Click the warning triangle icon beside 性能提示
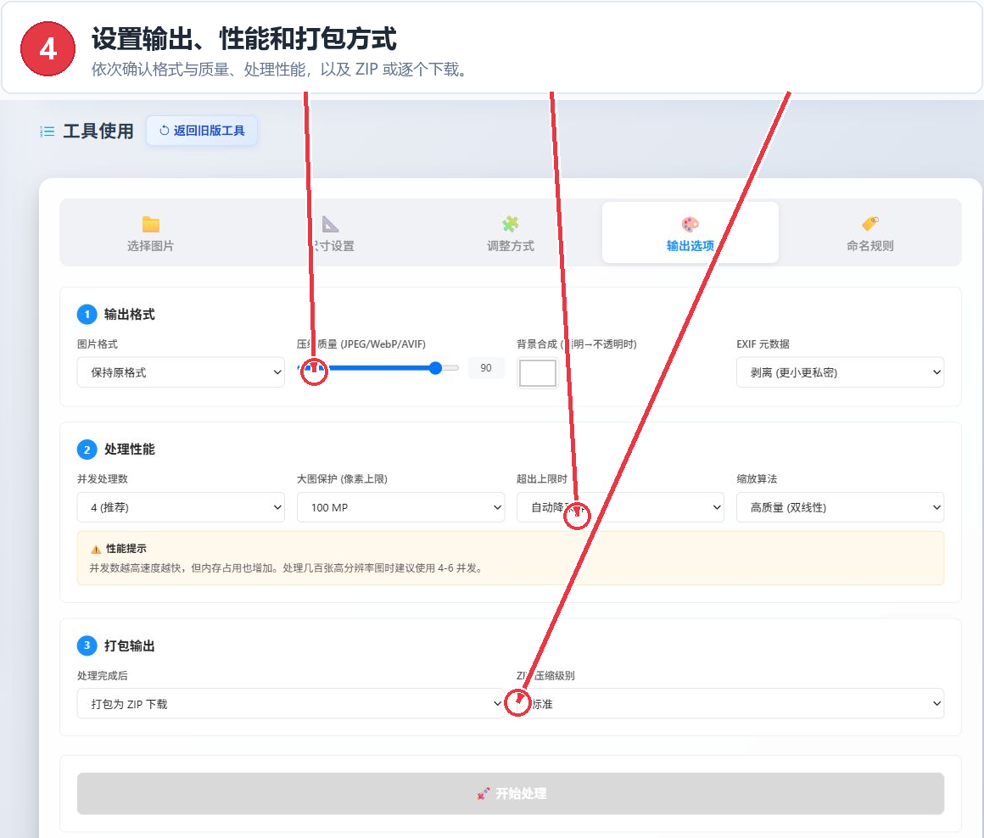The image size is (984, 838). click(x=96, y=549)
